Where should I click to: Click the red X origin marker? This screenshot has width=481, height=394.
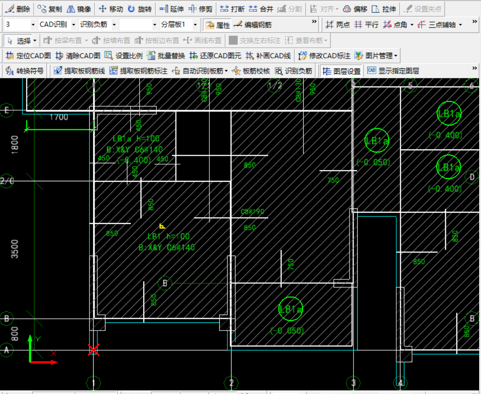[x=94, y=350]
